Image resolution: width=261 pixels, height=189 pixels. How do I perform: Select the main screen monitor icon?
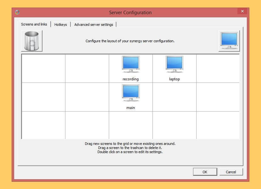130,94
